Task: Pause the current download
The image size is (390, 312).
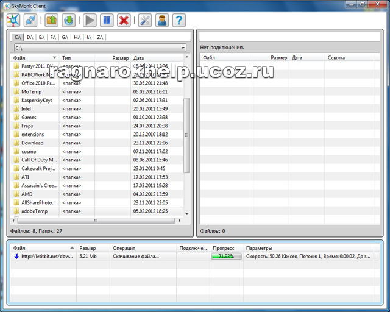Action: [107, 20]
